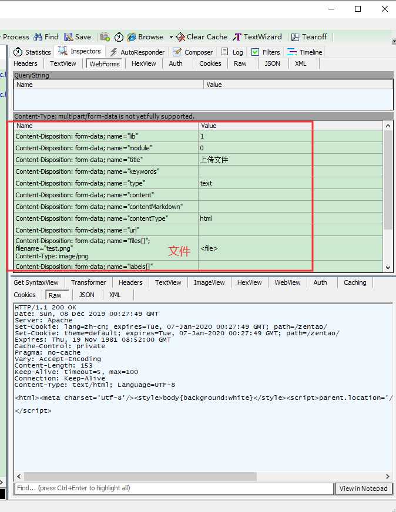Screen dimensions: 396x512
Task: Select request Headers inspector tab
Action: (x=25, y=63)
